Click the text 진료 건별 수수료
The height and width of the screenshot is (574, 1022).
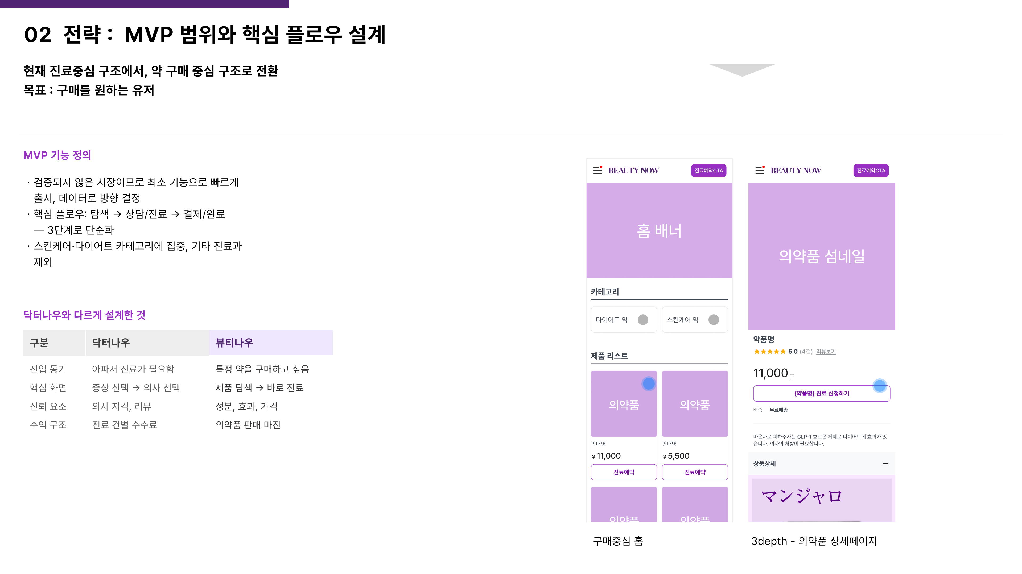pos(125,425)
